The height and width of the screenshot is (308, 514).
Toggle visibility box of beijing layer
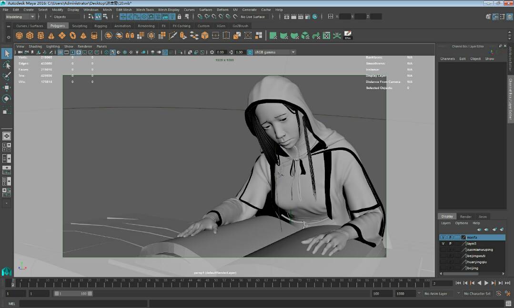pos(443,268)
